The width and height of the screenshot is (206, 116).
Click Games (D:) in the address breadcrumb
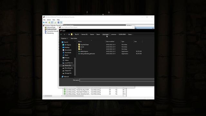[x=84, y=34]
